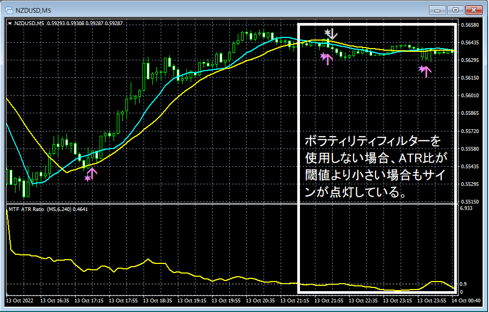The image size is (489, 312).
Task: Click the 13 Oct 19:15 time label
Action: click(192, 301)
